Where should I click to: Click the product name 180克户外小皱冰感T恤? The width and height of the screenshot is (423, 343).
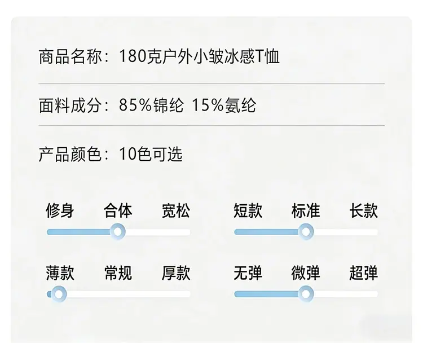tap(199, 56)
